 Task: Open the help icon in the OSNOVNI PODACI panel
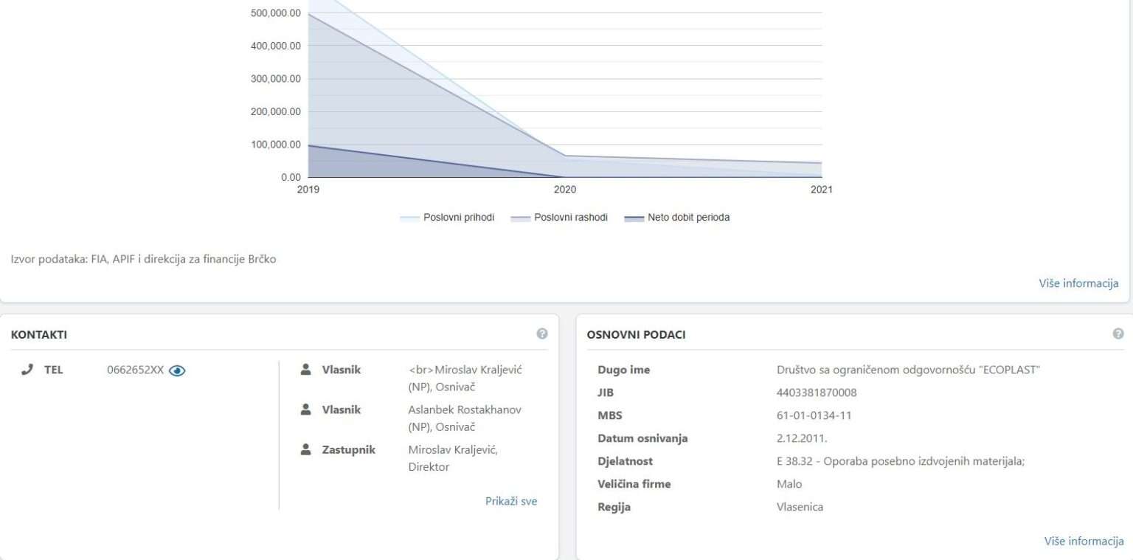pyautogui.click(x=1118, y=333)
